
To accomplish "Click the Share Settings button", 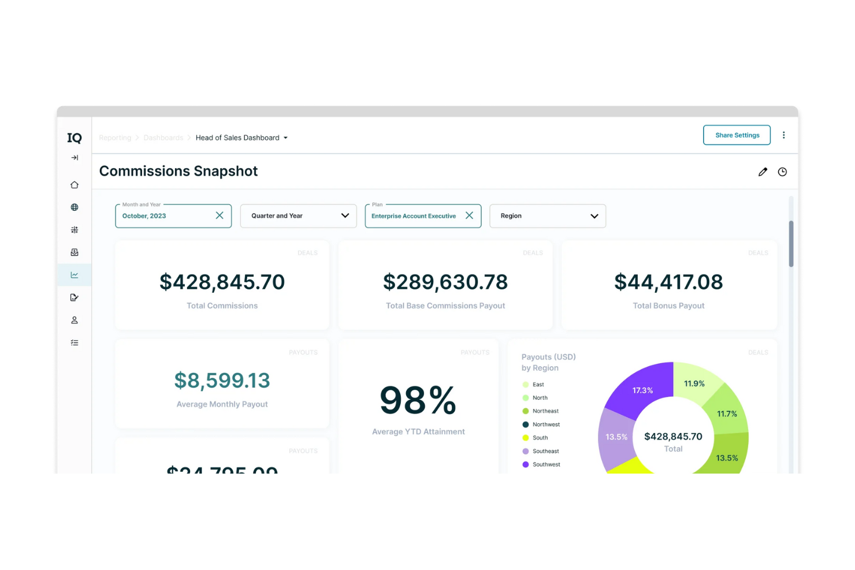I will coord(737,135).
